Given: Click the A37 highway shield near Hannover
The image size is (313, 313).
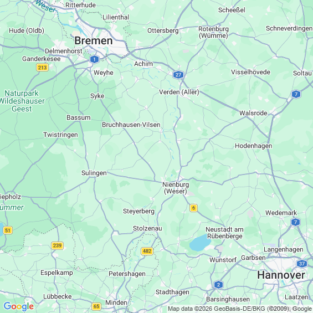Looking at the screenshot, I should (x=301, y=264).
